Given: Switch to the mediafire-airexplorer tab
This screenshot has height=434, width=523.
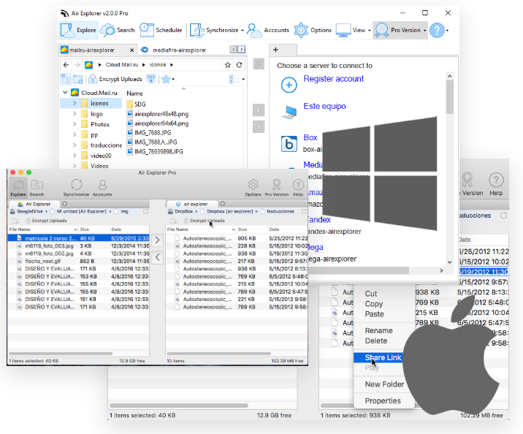Looking at the screenshot, I should (x=179, y=50).
